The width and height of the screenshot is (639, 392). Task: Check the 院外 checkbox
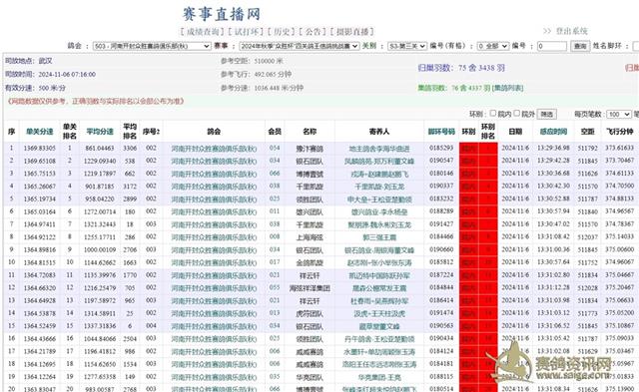(517, 113)
